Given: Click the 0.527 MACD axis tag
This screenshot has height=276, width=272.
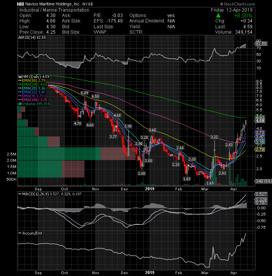Looking at the screenshot, I should (x=261, y=194).
